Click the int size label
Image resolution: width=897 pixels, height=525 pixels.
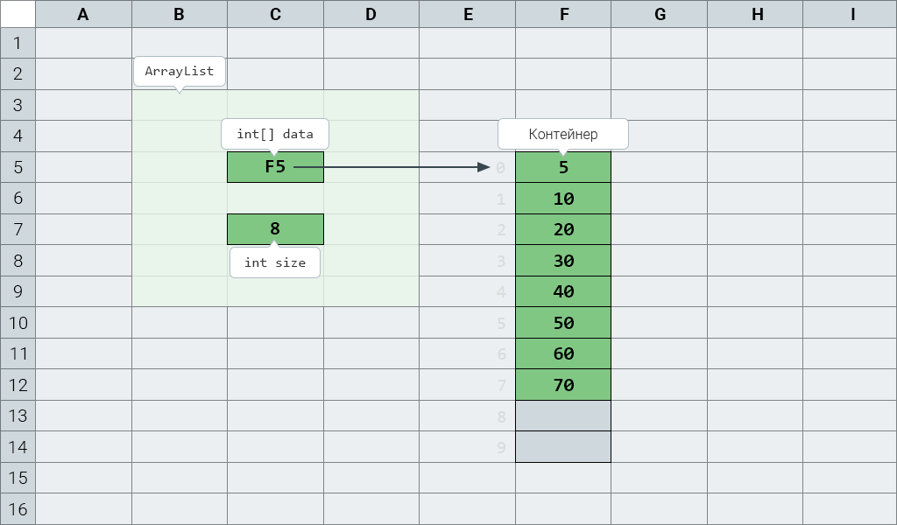[274, 262]
